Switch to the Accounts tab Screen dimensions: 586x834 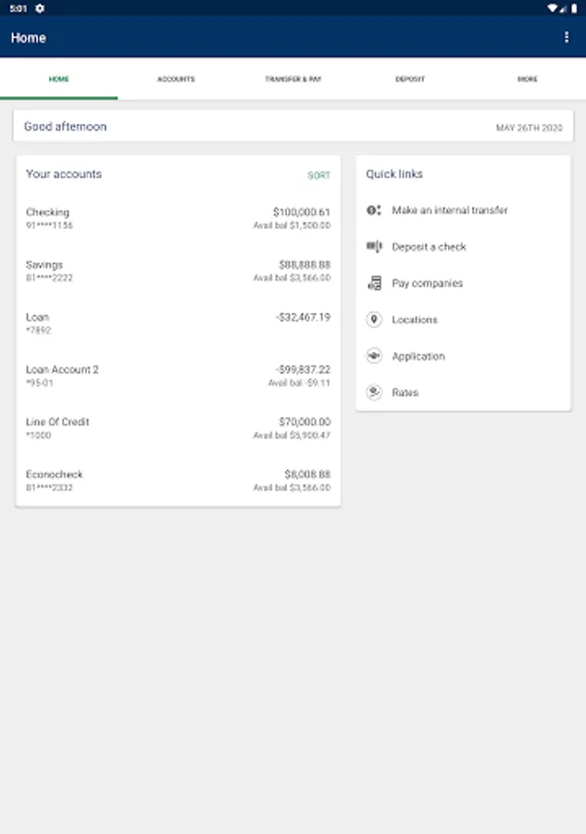tap(176, 79)
